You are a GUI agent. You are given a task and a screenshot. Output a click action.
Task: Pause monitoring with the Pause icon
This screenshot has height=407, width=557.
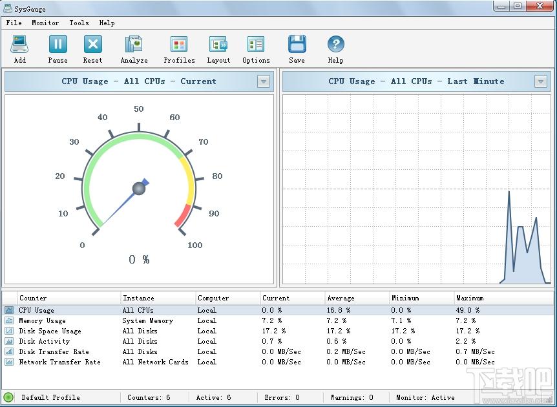pos(58,44)
